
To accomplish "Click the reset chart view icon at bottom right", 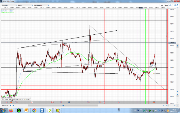I will tap(177, 105).
